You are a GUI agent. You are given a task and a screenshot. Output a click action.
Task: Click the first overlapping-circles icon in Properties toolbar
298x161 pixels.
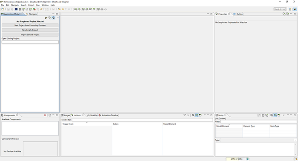(284, 14)
